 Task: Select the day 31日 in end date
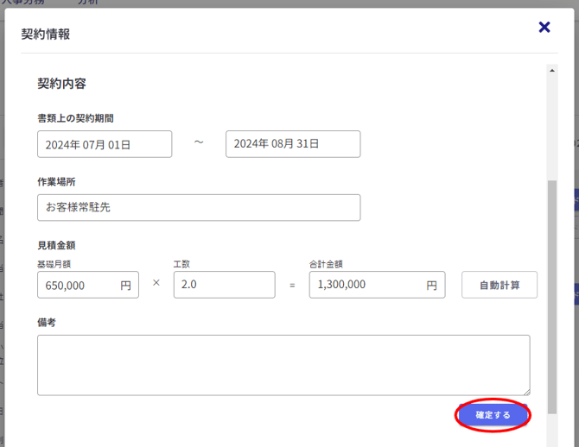tap(309, 144)
